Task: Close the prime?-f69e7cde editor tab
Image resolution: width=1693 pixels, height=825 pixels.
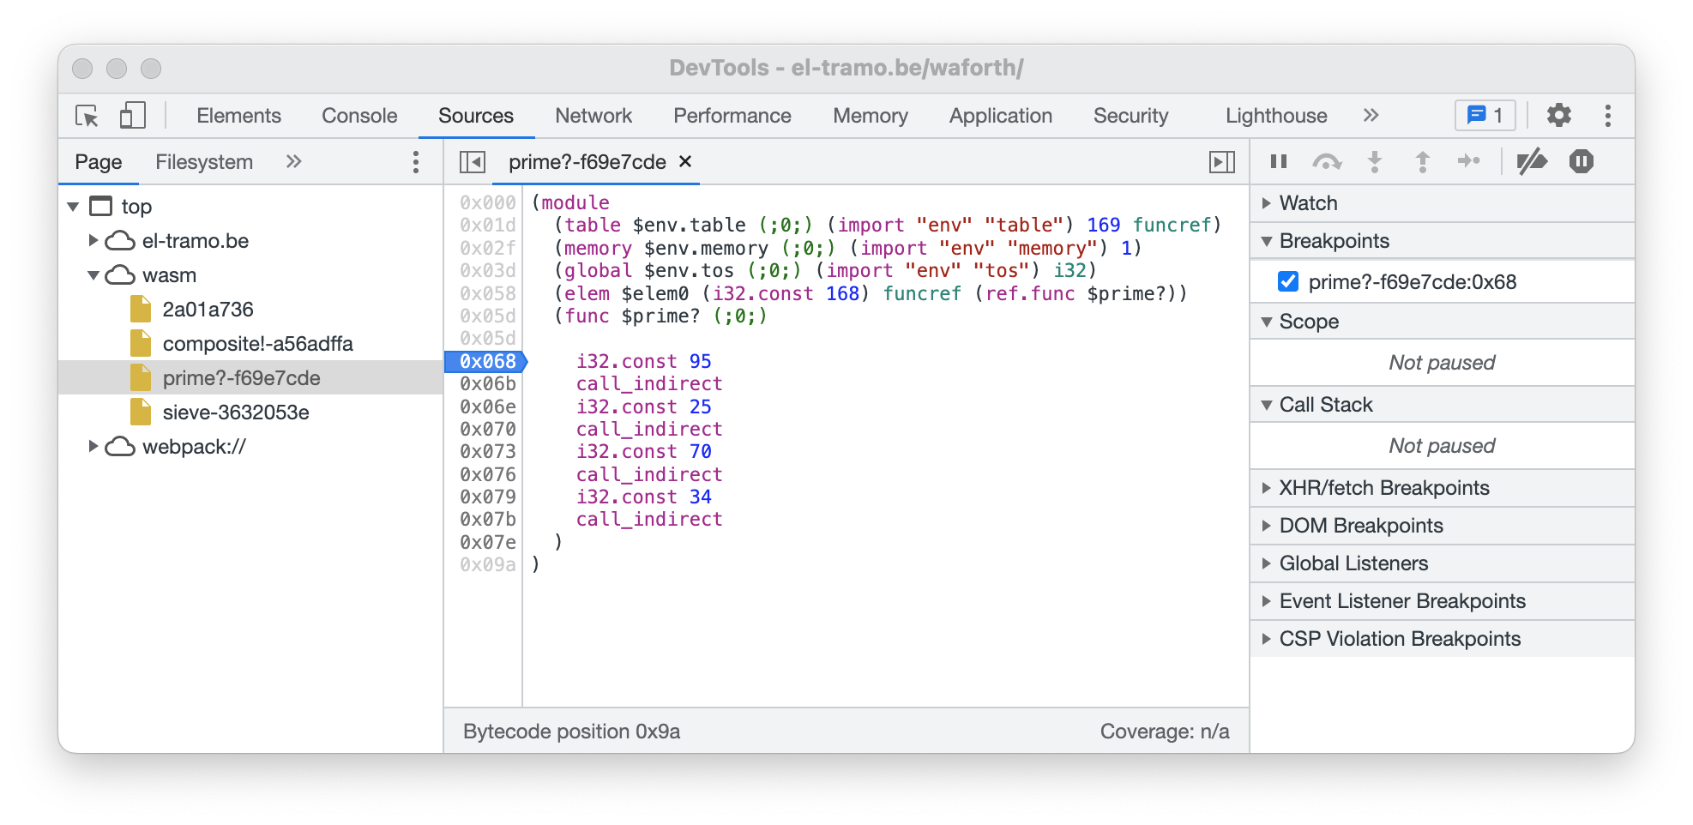Action: pos(685,161)
